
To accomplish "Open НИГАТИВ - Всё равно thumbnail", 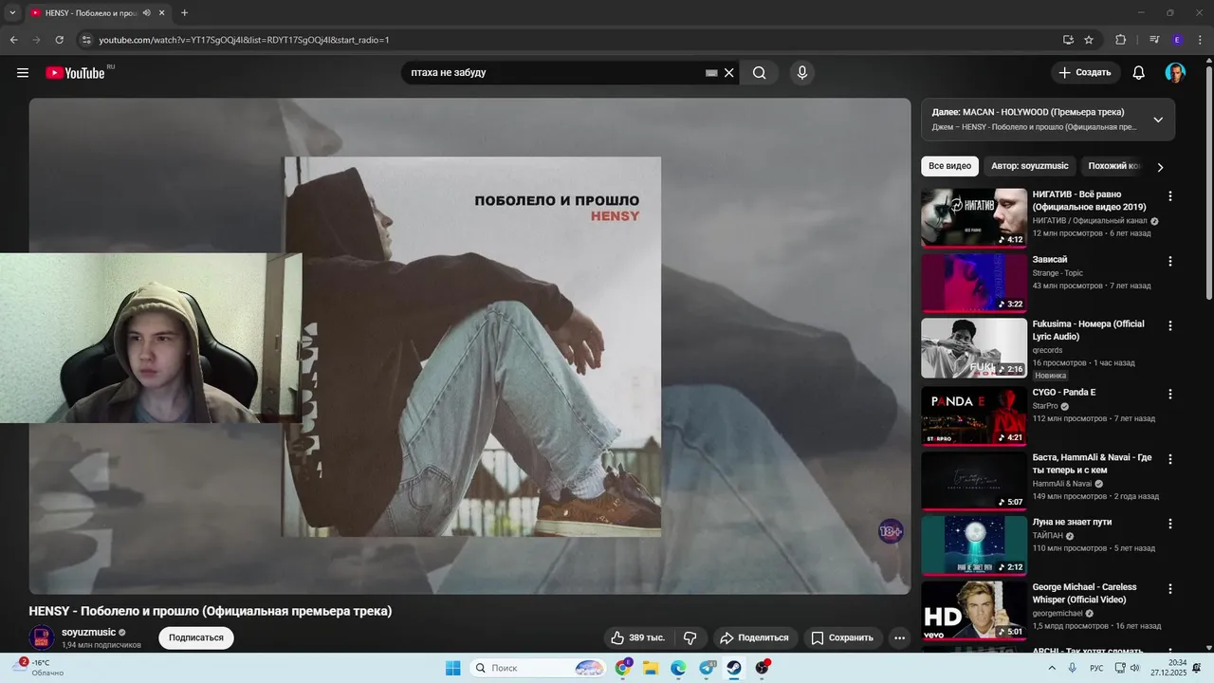I will point(974,217).
